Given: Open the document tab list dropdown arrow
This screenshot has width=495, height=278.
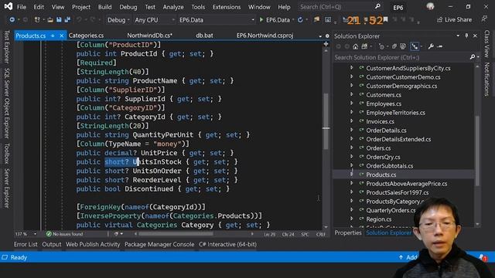Looking at the screenshot, I should point(320,36).
